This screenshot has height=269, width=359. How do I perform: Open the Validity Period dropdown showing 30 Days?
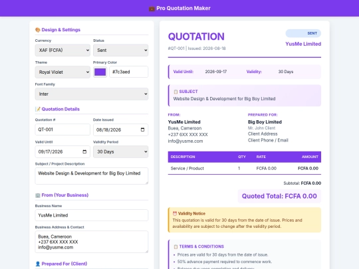[x=120, y=151]
